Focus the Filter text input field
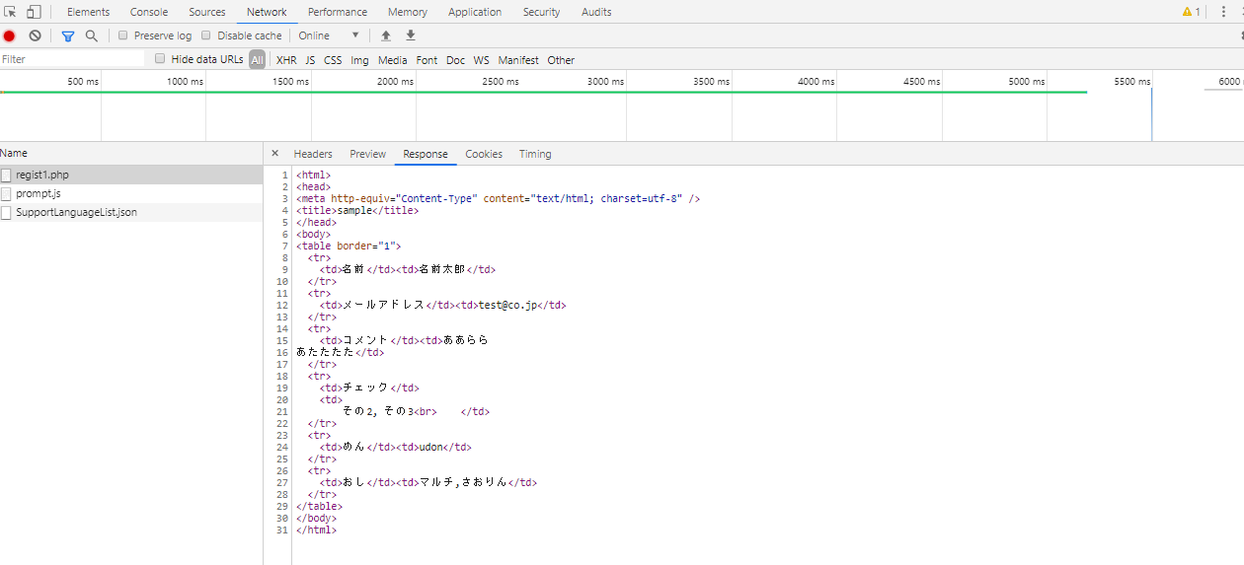 coord(71,59)
